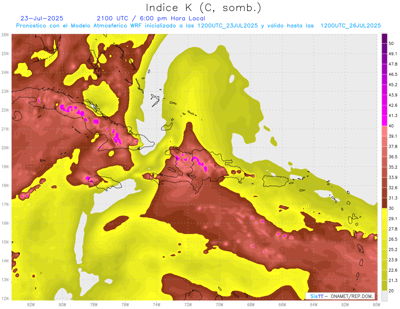
Task: Click the colorbar value 50
Action: tap(392, 43)
